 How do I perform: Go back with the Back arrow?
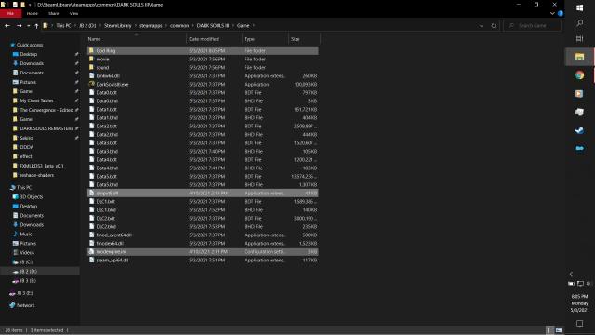(7, 26)
